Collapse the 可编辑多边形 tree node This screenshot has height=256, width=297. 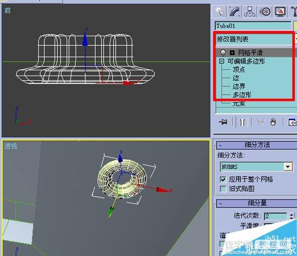point(221,61)
